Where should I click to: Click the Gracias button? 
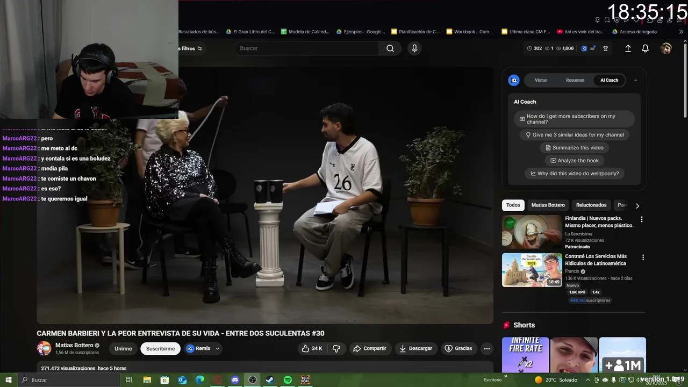[458, 348]
